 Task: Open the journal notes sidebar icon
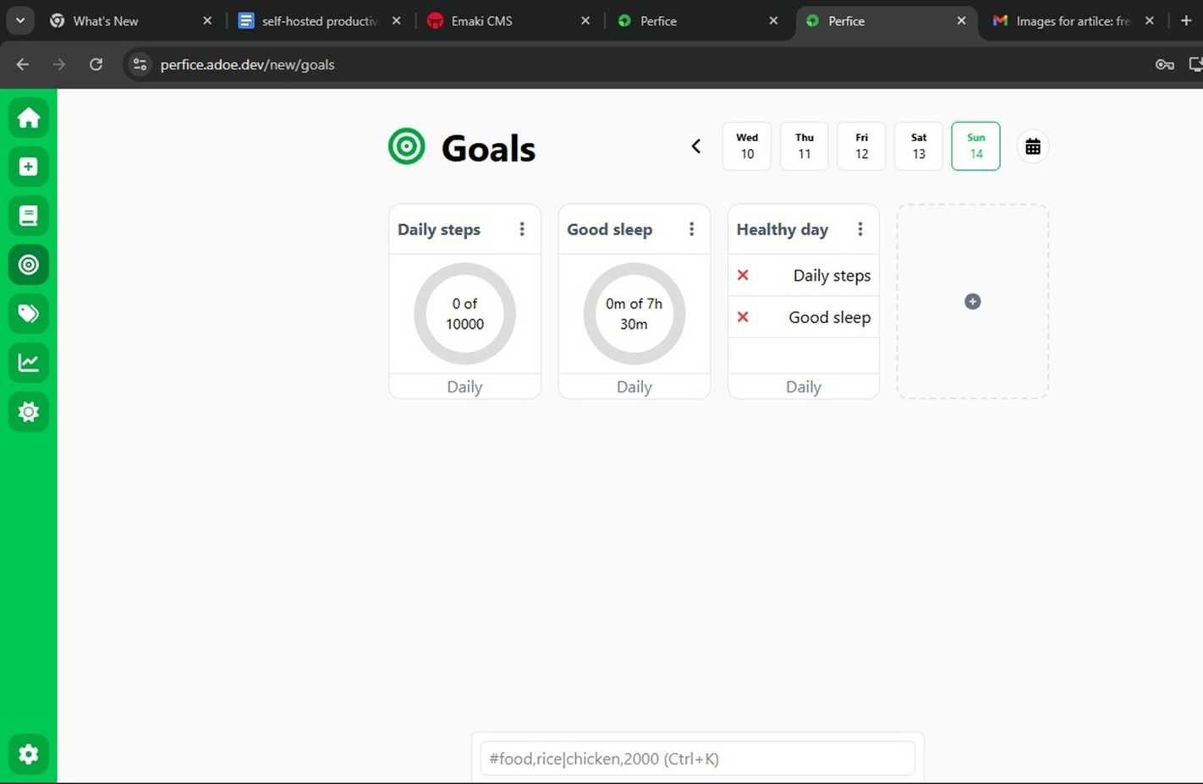click(x=28, y=216)
